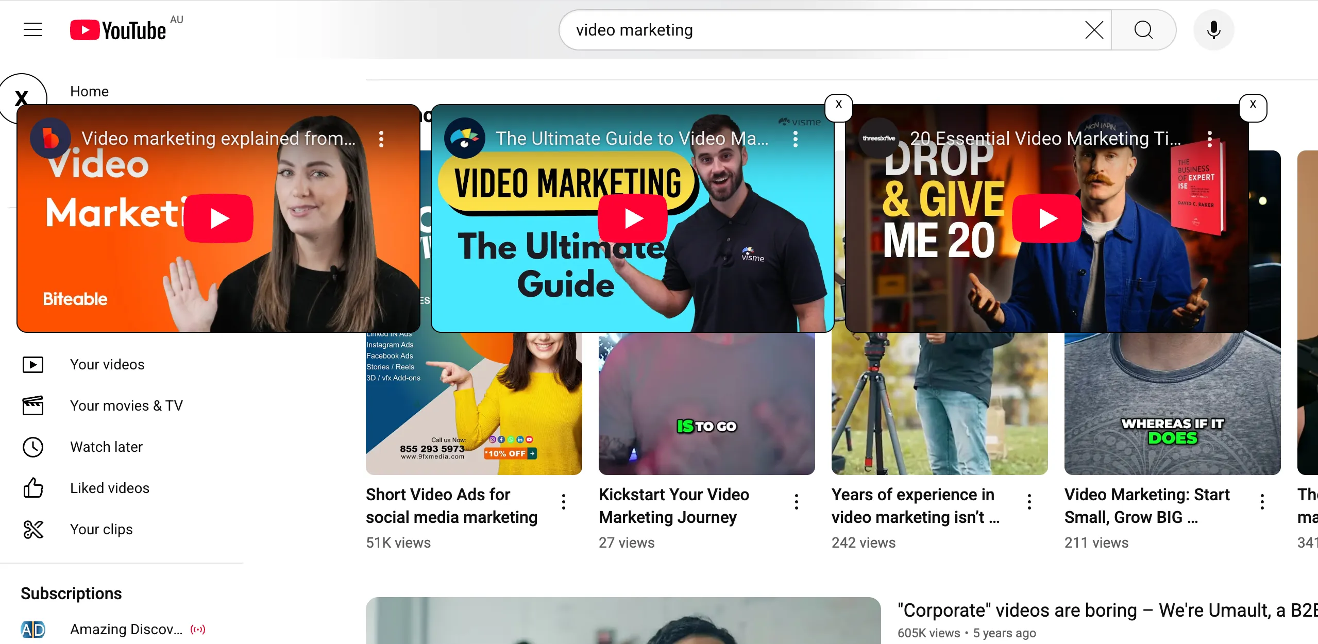This screenshot has width=1318, height=644.
Task: Click the Liked videos thumbs-up icon
Action: [x=33, y=488]
